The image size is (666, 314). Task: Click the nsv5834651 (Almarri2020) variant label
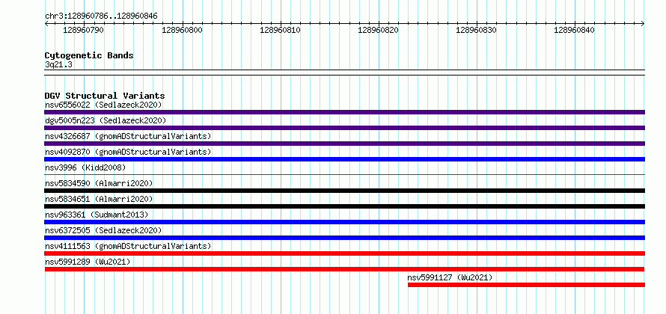[x=99, y=199]
